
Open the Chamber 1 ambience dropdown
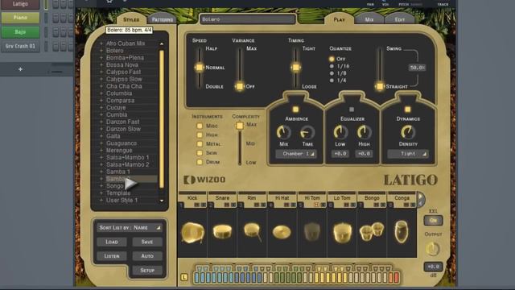296,154
